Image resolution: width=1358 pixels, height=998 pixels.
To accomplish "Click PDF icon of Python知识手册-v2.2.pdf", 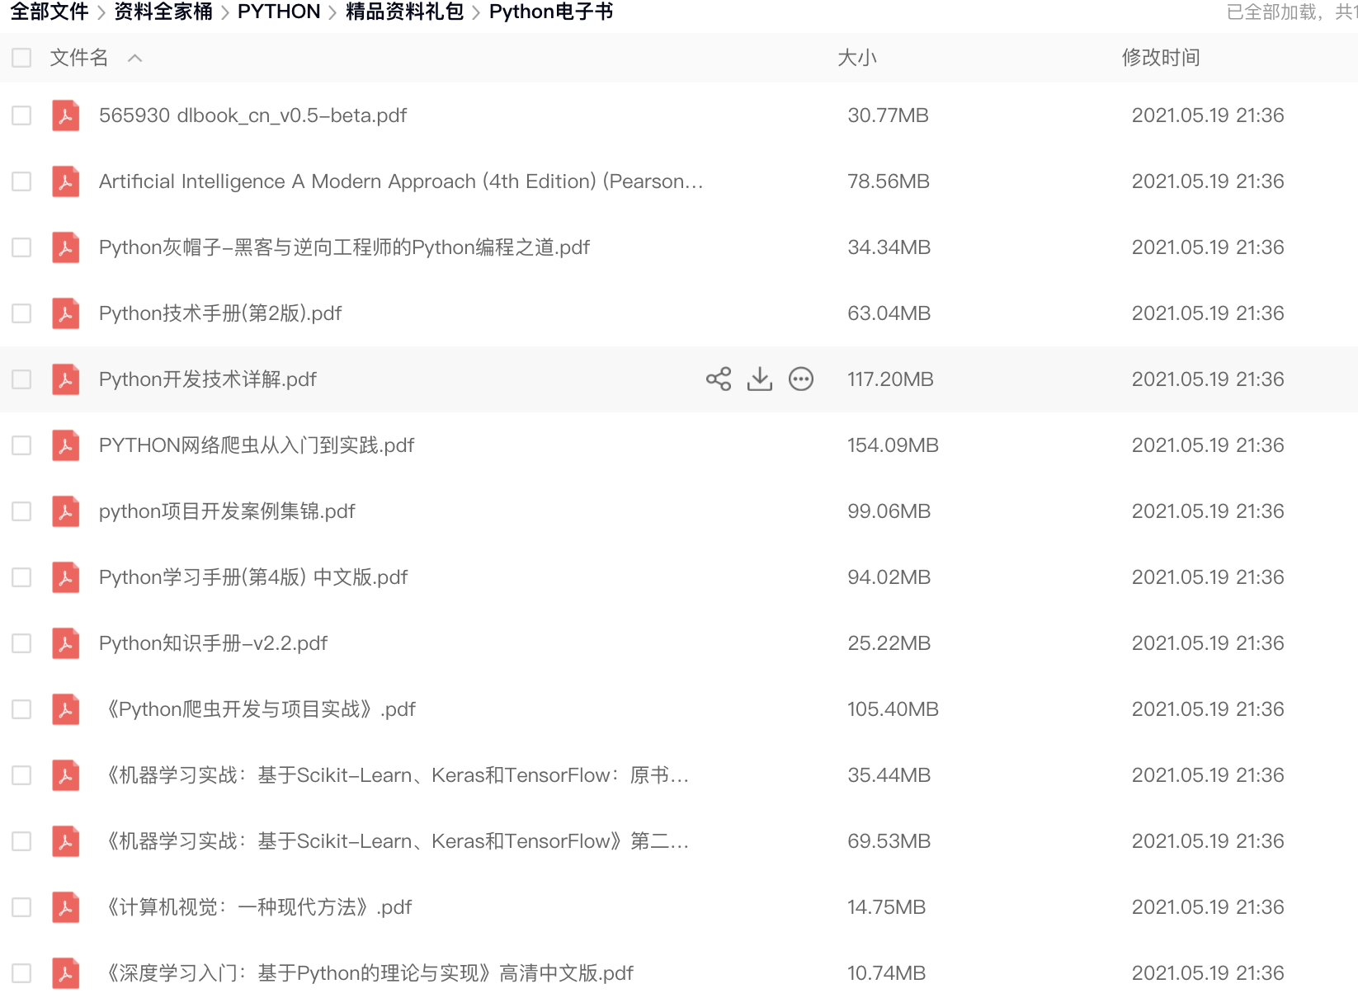I will (x=66, y=643).
